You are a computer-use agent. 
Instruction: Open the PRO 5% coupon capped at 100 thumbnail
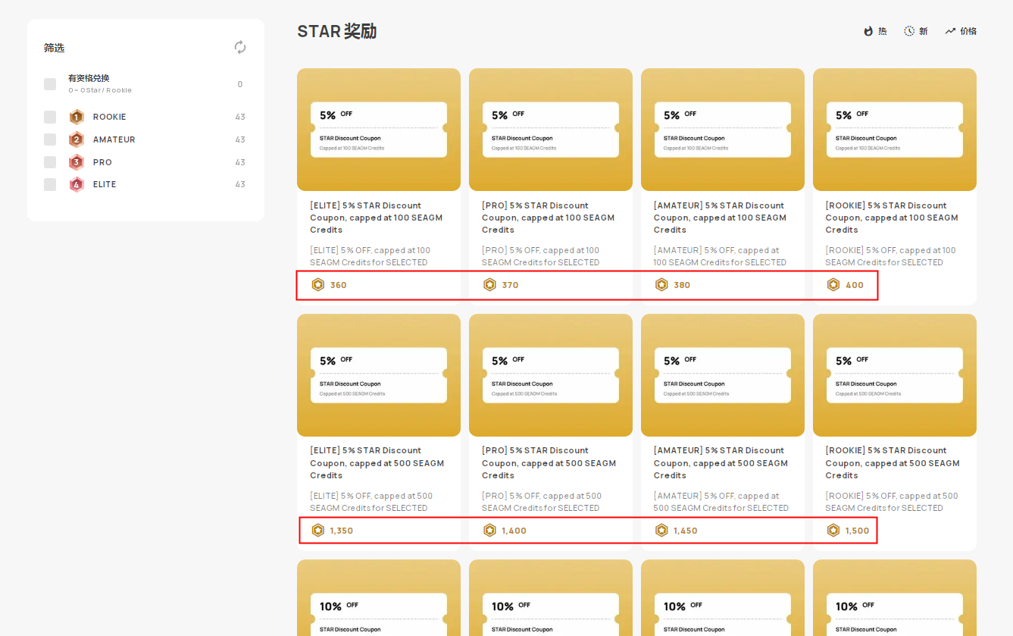coord(551,130)
